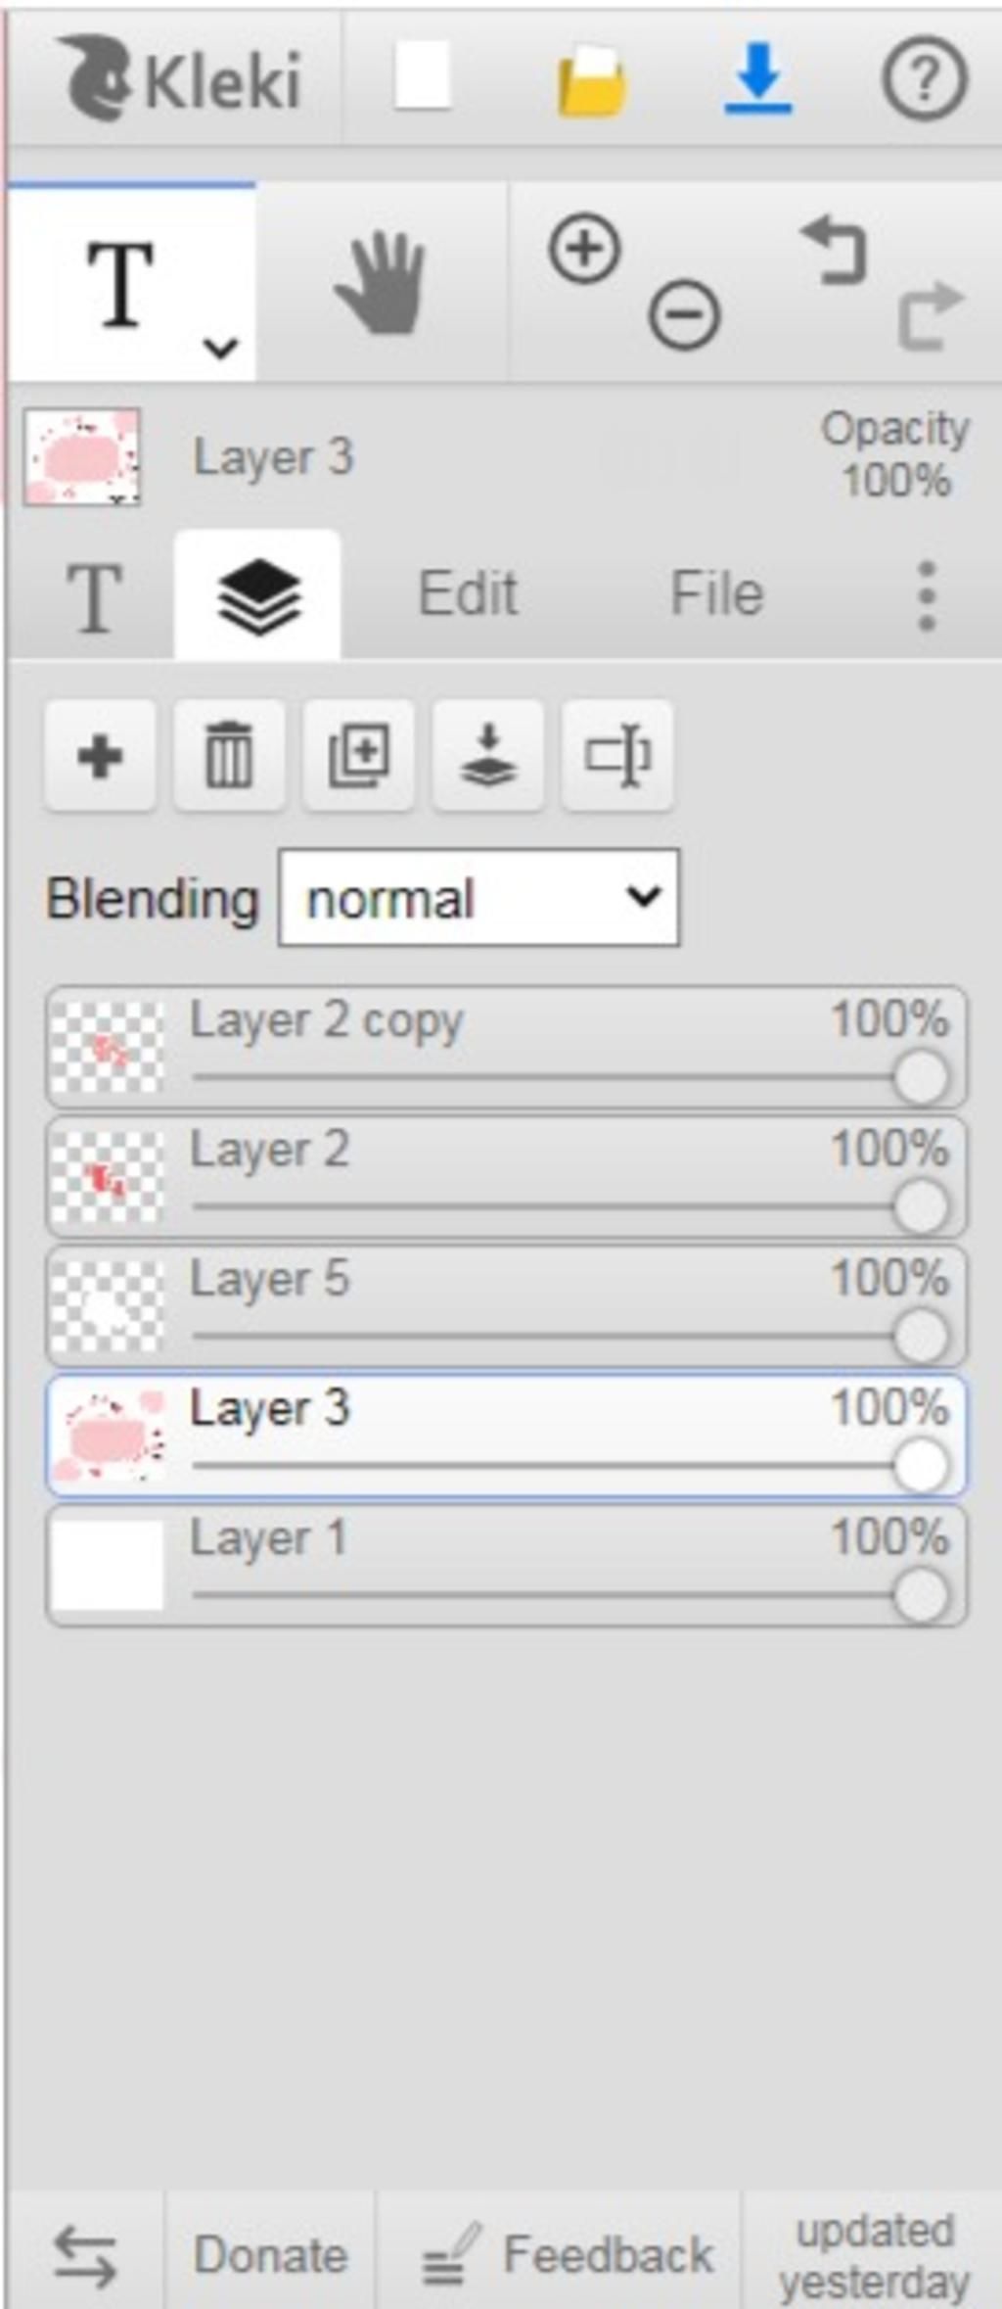Click the zoom in plus icon

[584, 249]
